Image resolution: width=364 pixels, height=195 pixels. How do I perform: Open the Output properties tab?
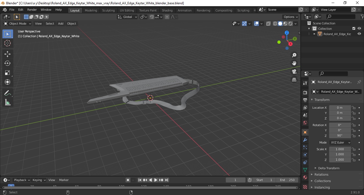coord(305,100)
